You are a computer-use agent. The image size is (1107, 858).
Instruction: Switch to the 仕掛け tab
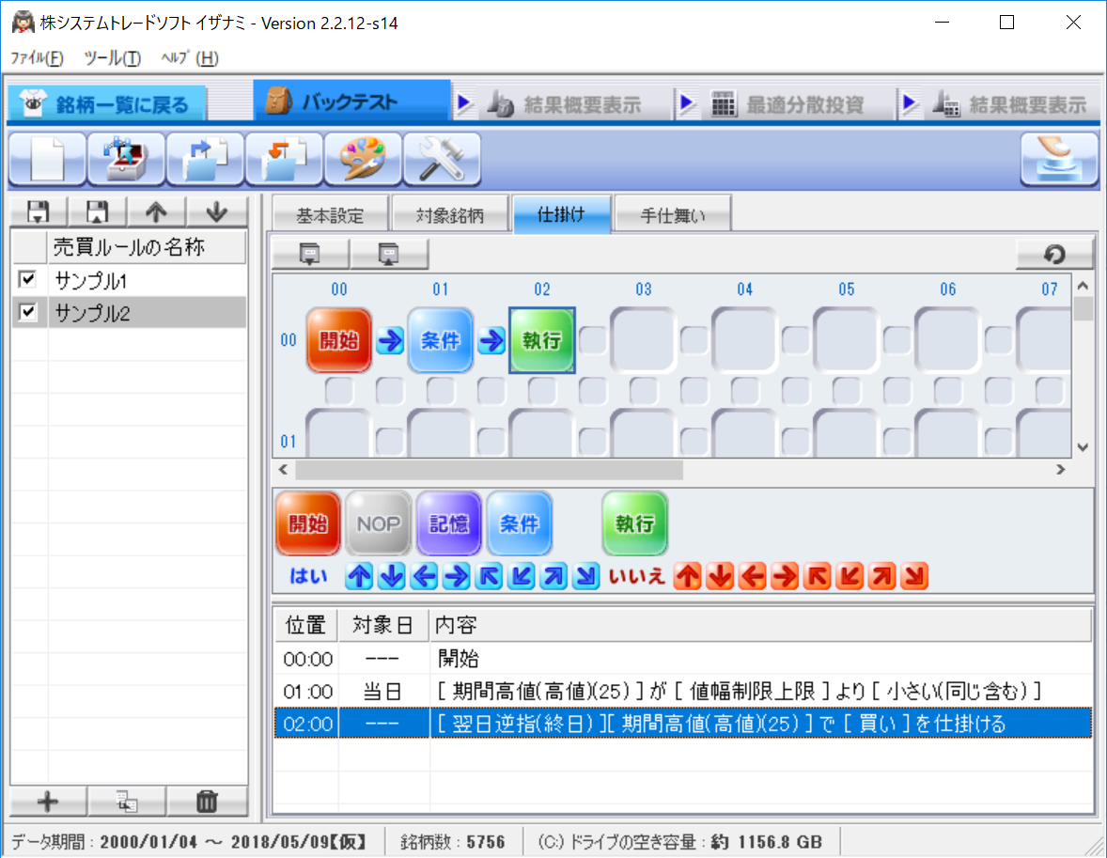pyautogui.click(x=561, y=214)
